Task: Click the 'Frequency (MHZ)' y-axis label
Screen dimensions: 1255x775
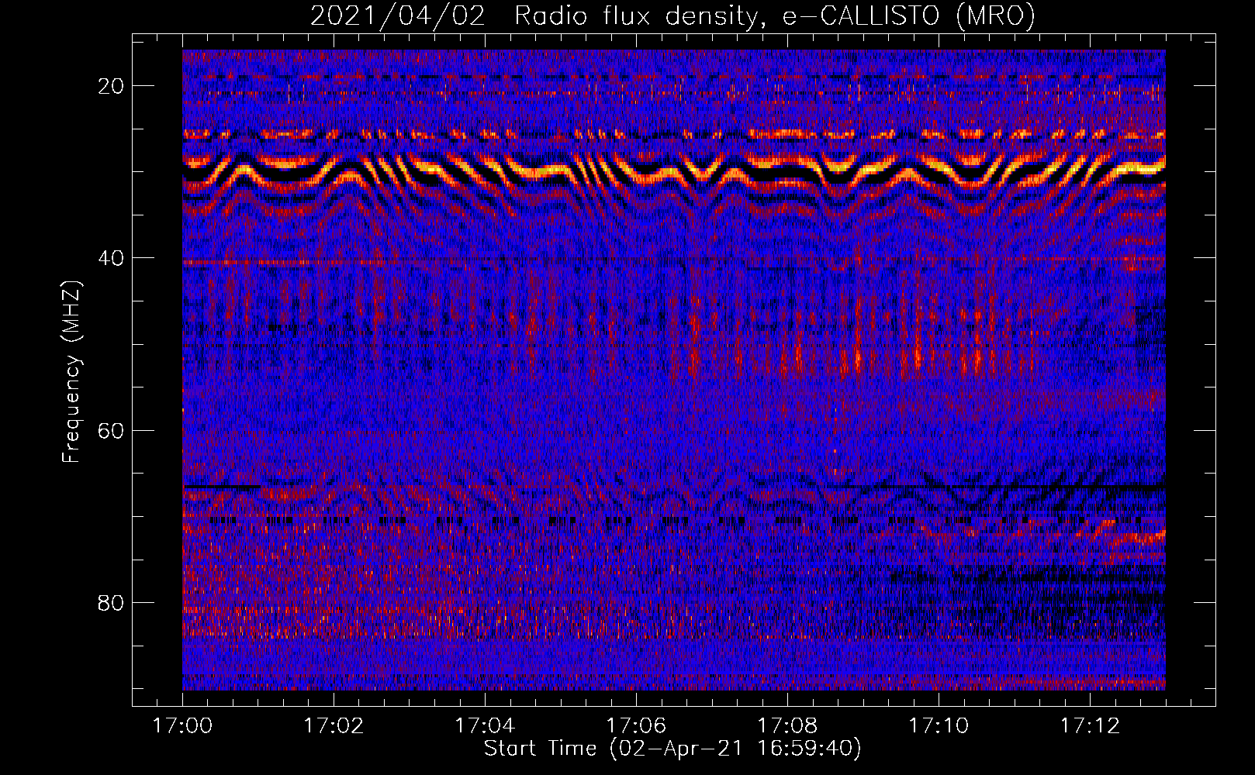Action: [x=71, y=372]
